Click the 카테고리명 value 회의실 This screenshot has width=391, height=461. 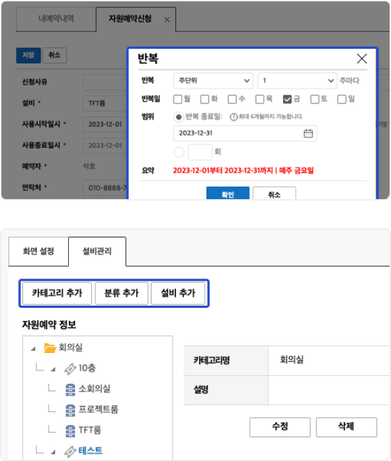292,359
